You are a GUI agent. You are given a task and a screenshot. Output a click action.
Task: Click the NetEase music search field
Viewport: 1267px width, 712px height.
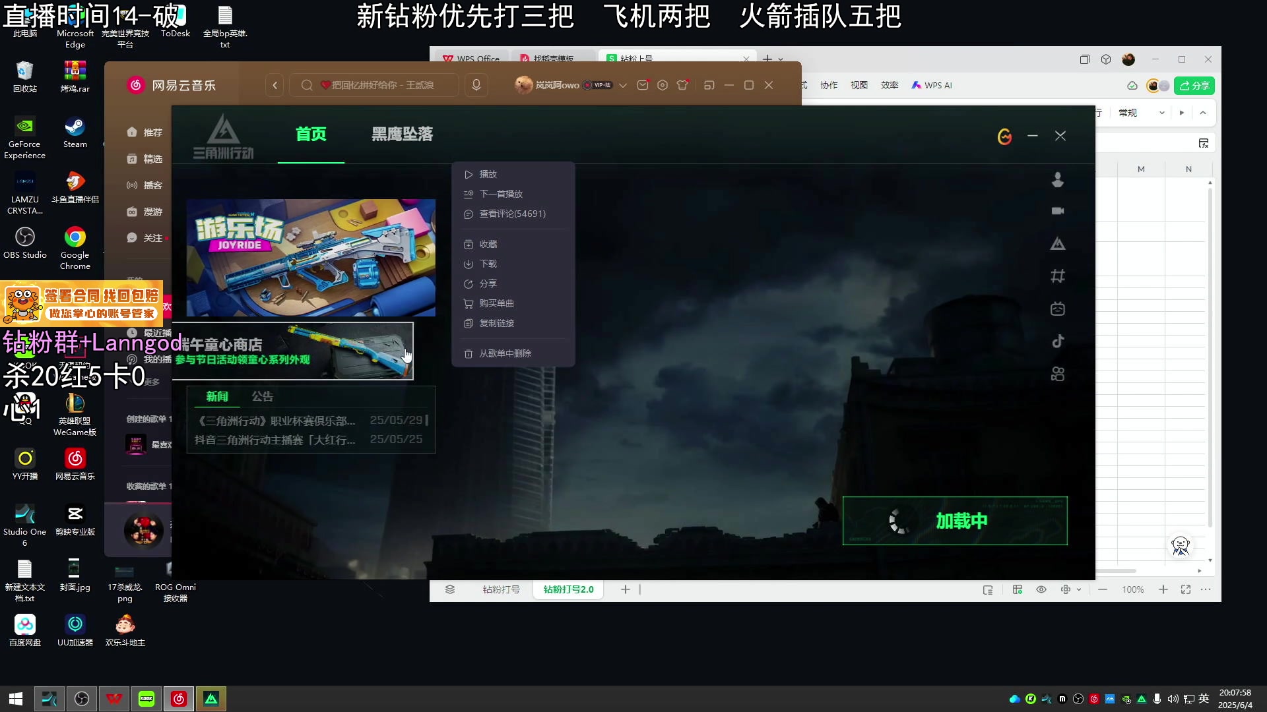(374, 85)
